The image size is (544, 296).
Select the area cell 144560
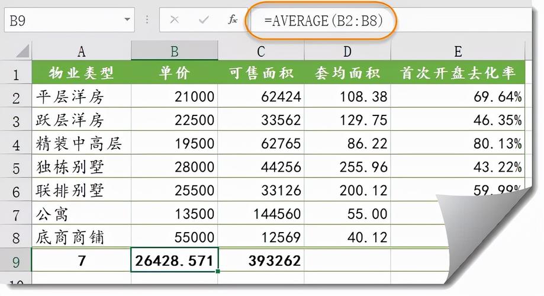261,213
